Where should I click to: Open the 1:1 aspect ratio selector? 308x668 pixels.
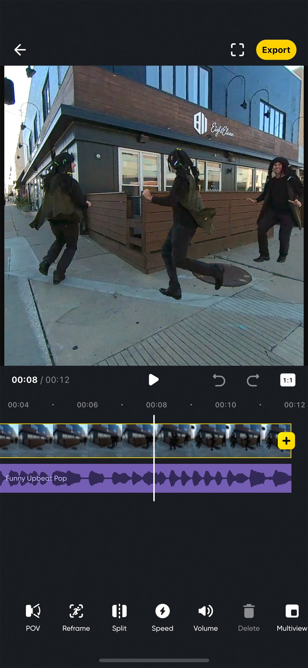(288, 380)
